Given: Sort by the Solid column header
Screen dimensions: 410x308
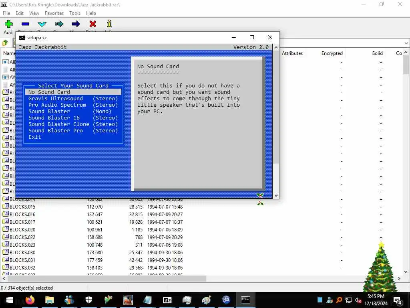Looking at the screenshot, I should 377,53.
